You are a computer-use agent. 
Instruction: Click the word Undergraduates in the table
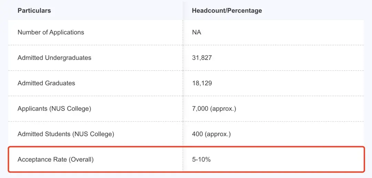pyautogui.click(x=68, y=58)
